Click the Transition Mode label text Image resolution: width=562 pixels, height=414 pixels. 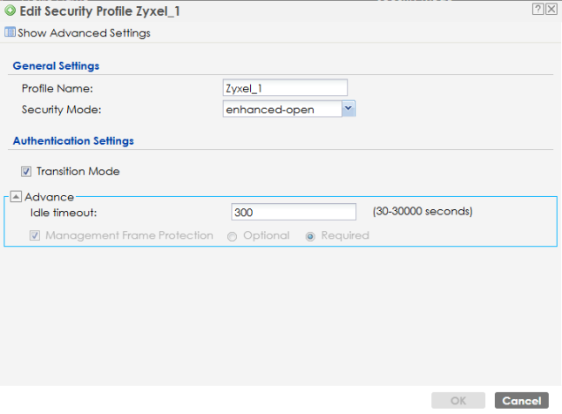pyautogui.click(x=78, y=172)
